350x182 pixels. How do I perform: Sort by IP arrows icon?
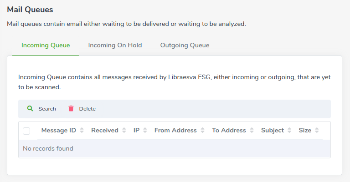[x=145, y=130]
